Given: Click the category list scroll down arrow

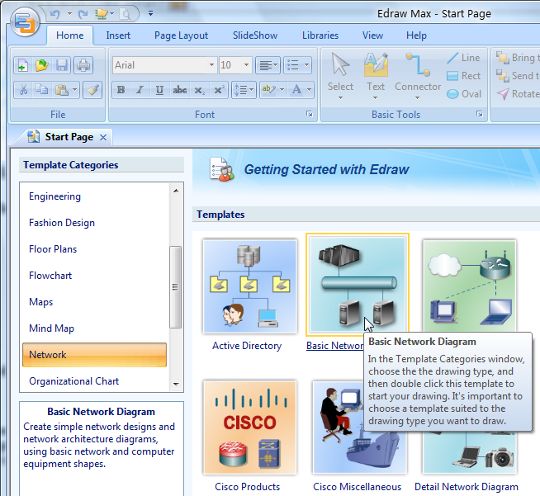Looking at the screenshot, I should pos(176,384).
